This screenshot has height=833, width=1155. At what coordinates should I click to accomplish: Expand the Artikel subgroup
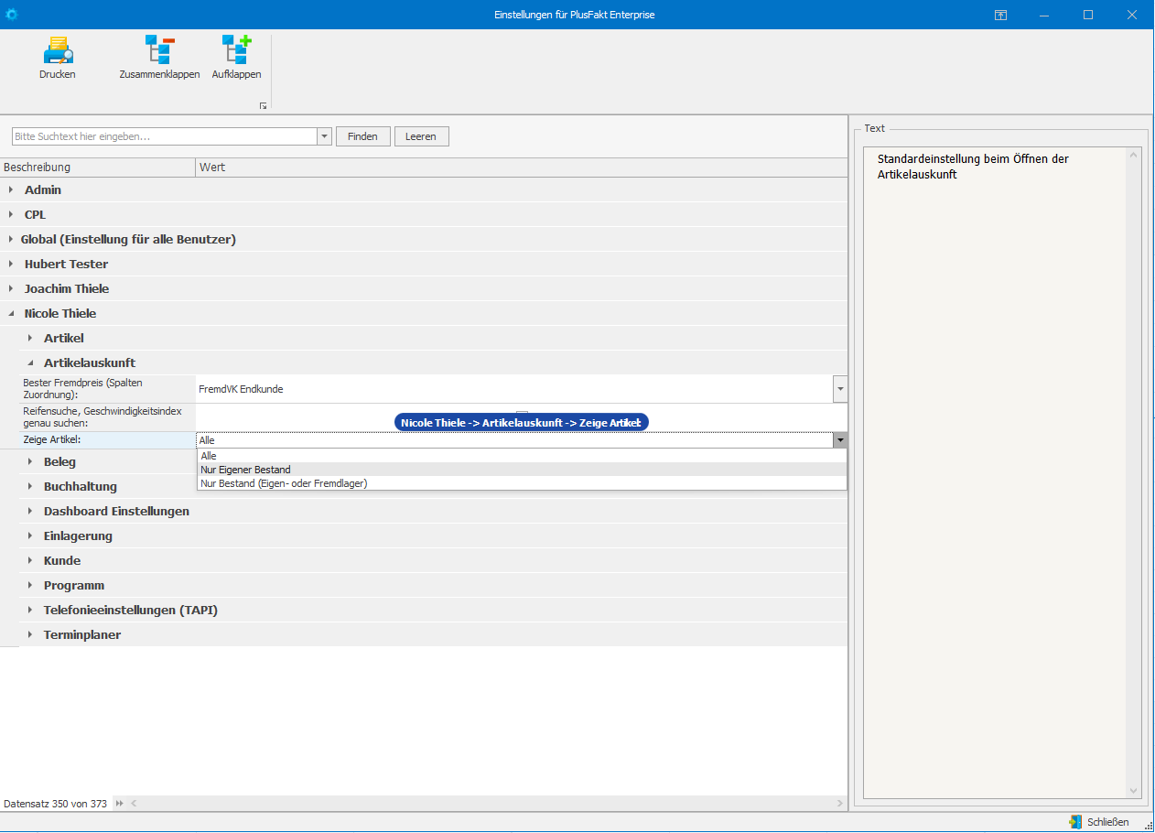30,339
